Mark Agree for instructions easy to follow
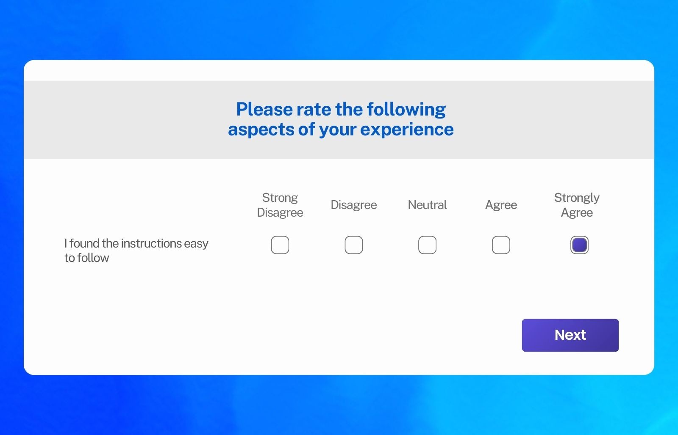This screenshot has height=435, width=678. (501, 245)
